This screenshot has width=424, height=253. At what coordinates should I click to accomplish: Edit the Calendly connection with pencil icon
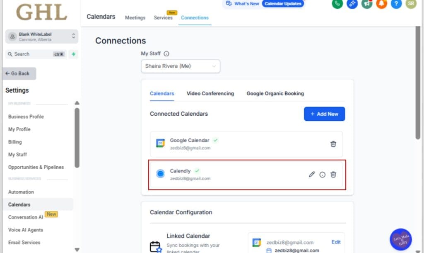point(312,175)
